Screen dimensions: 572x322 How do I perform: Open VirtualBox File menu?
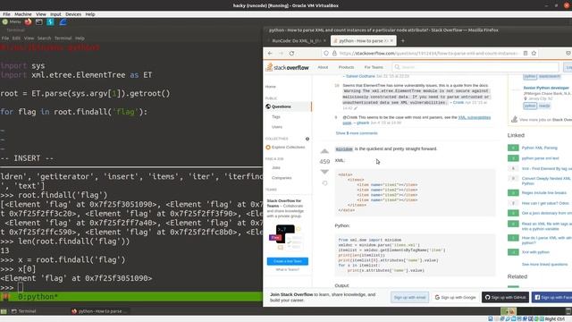(6, 14)
